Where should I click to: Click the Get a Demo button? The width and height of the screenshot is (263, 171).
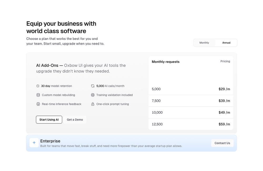tap(75, 120)
